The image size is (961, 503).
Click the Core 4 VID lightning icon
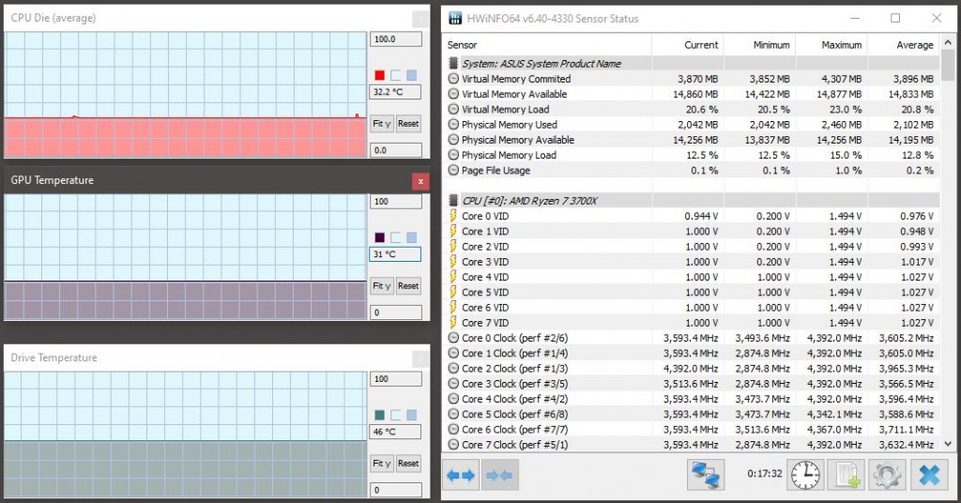[x=453, y=277]
